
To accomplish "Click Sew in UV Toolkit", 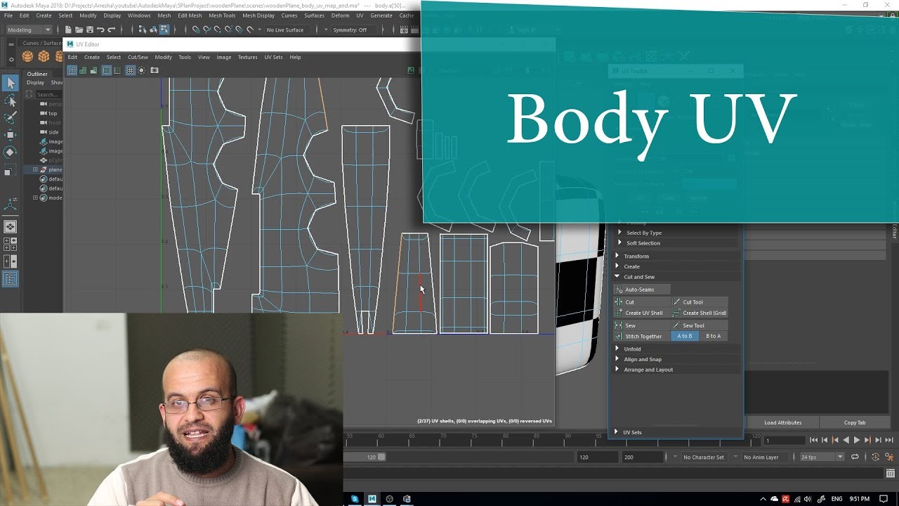I will coord(642,325).
